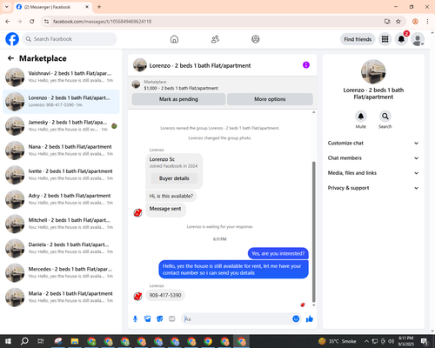Open the notifications bell
This screenshot has width=435, height=348.
pos(401,39)
